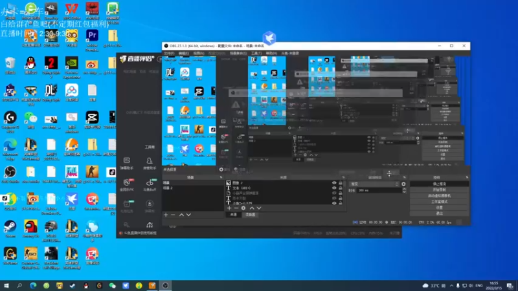Open OBS 设置 settings button
This screenshot has width=518, height=291.
coord(439,208)
